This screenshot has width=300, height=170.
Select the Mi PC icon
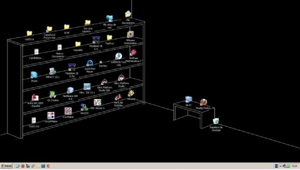coord(189,99)
